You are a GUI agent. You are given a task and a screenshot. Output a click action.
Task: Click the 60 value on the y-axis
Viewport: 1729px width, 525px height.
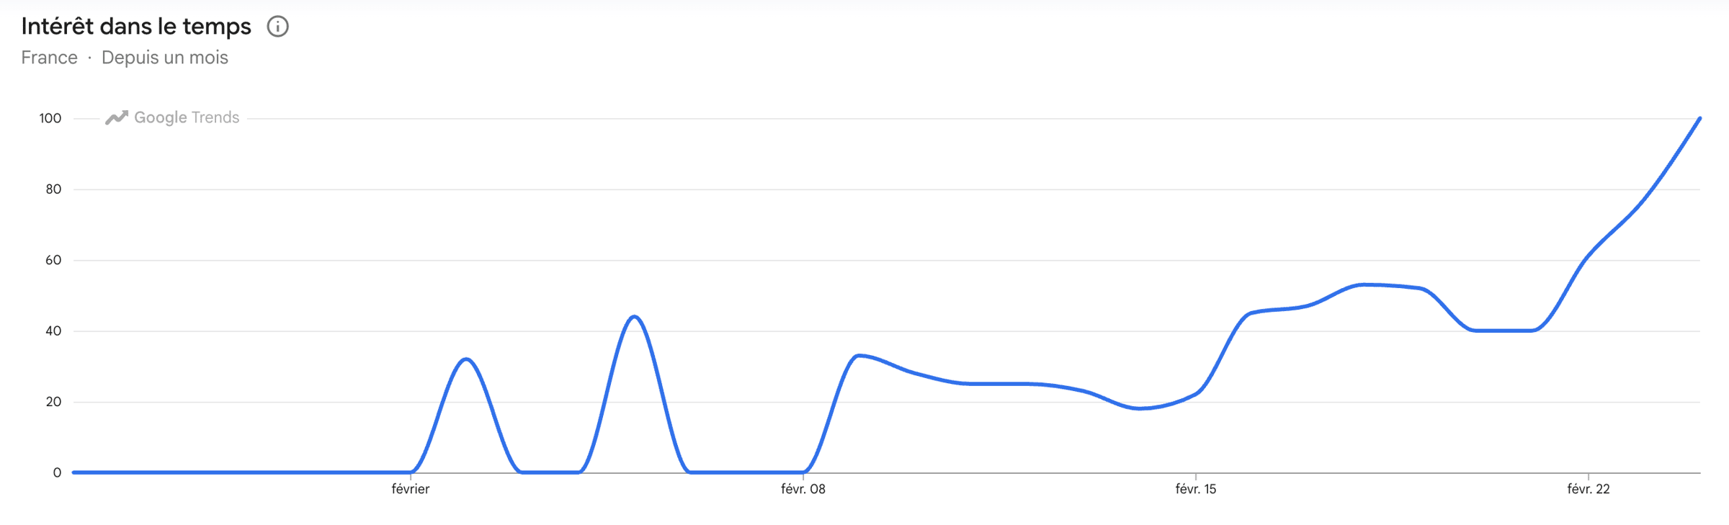click(53, 260)
